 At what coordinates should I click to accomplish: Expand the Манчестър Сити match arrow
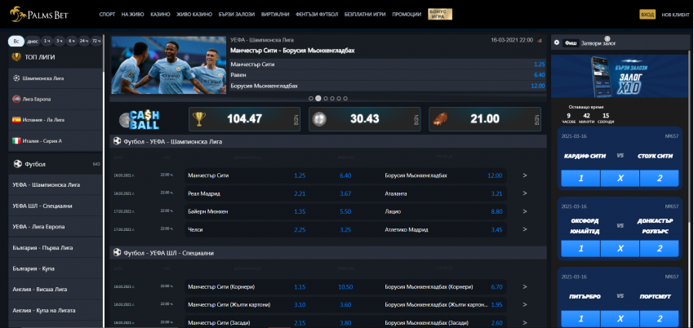point(524,175)
